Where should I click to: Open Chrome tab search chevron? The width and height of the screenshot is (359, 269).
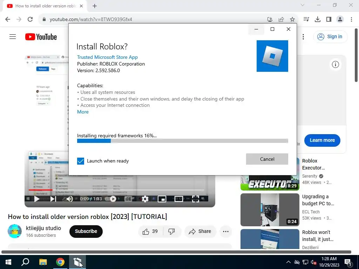pos(303,5)
